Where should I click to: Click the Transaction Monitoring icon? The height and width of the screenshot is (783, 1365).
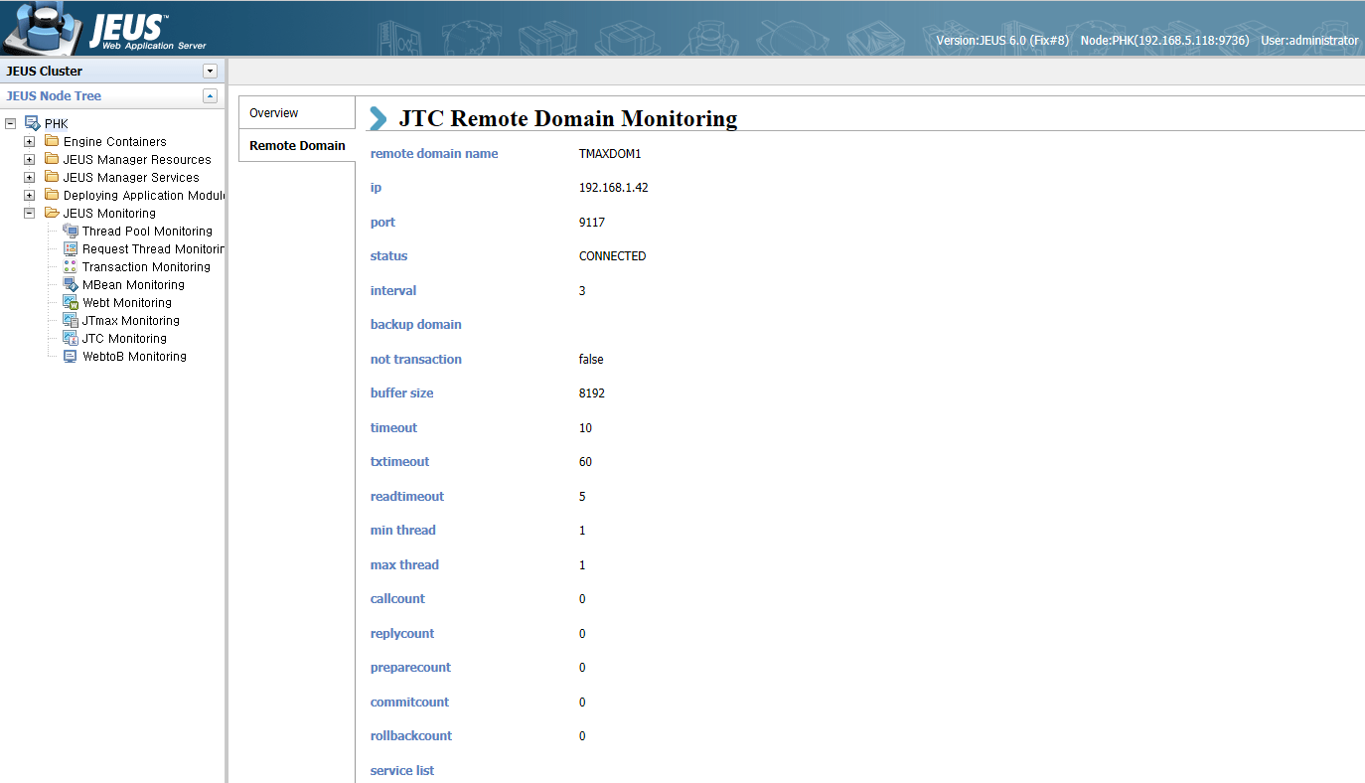pyautogui.click(x=70, y=266)
